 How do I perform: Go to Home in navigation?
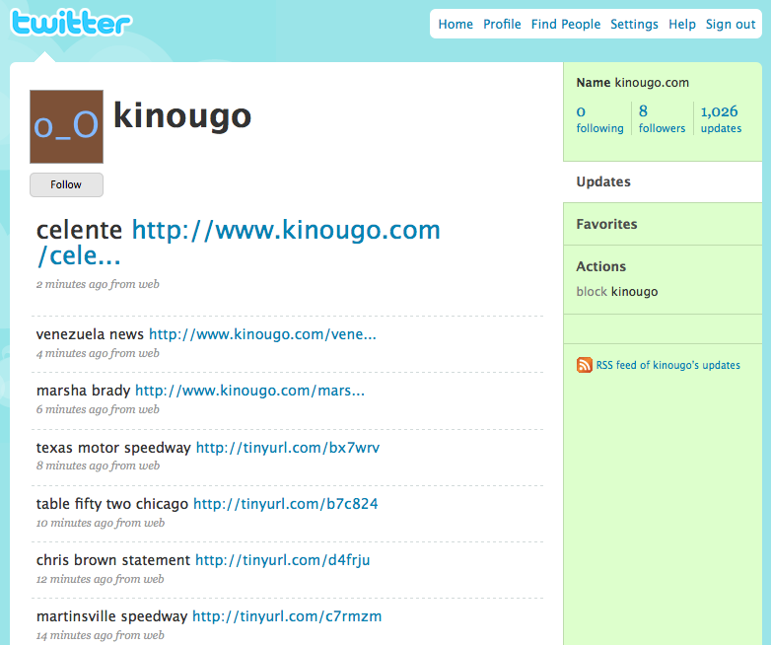click(456, 24)
